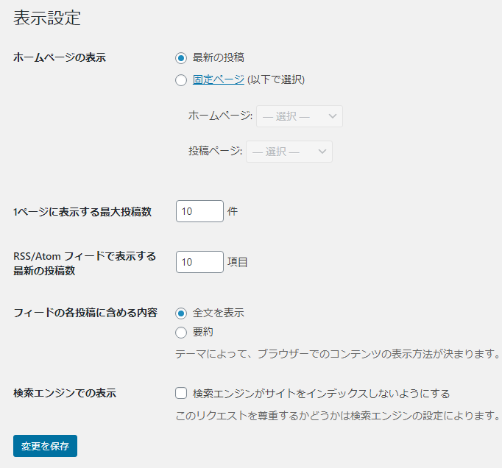The height and width of the screenshot is (468, 502).
Task: Focus the feed items field beside 項目
Action: (199, 262)
